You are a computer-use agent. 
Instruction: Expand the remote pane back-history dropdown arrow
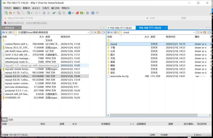pos(112,32)
